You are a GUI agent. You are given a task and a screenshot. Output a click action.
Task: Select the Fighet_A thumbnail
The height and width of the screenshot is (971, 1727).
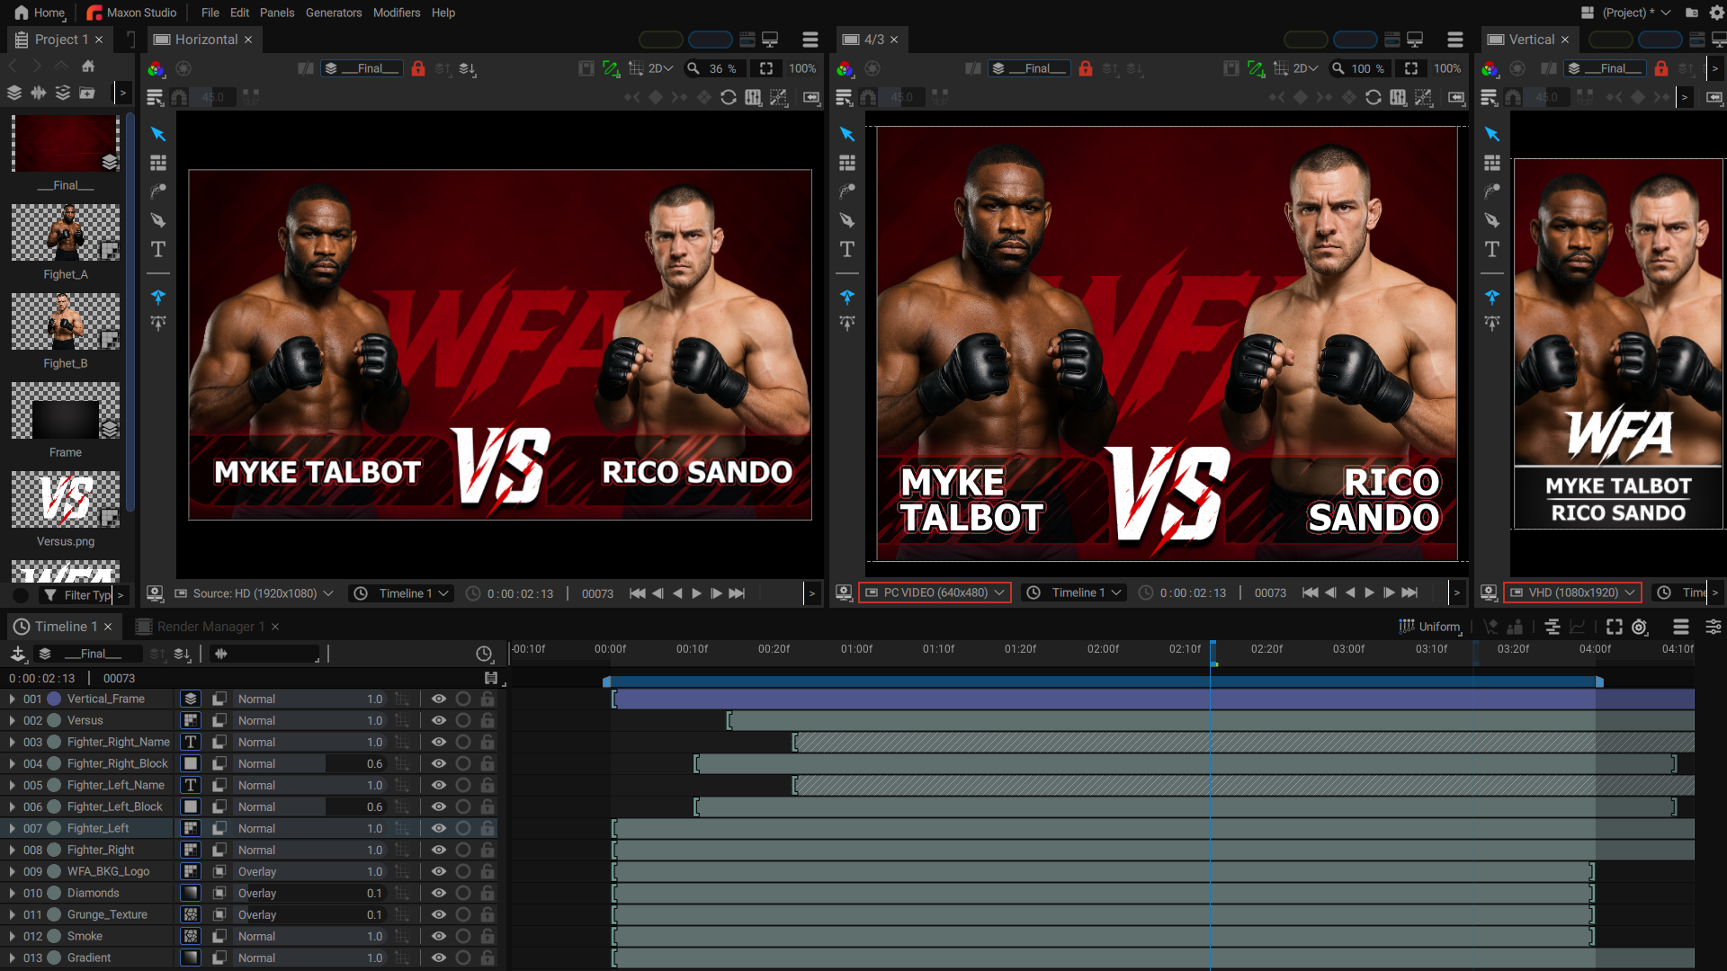[x=66, y=233]
